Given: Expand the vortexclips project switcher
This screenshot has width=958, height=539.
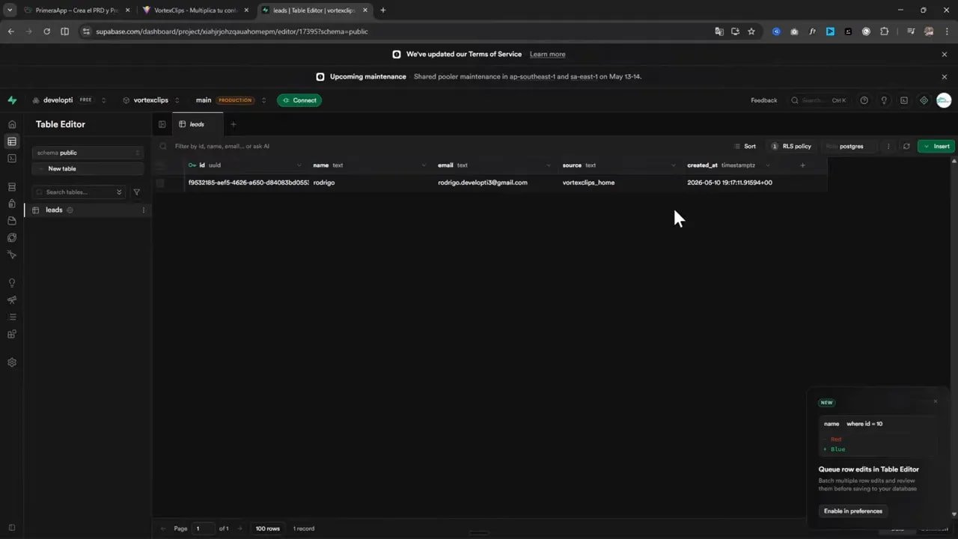Looking at the screenshot, I should (x=177, y=100).
